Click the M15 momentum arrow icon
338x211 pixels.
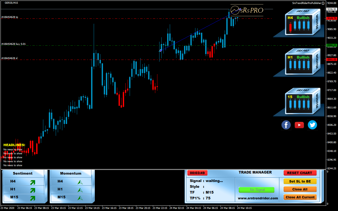pyautogui.click(x=80, y=198)
